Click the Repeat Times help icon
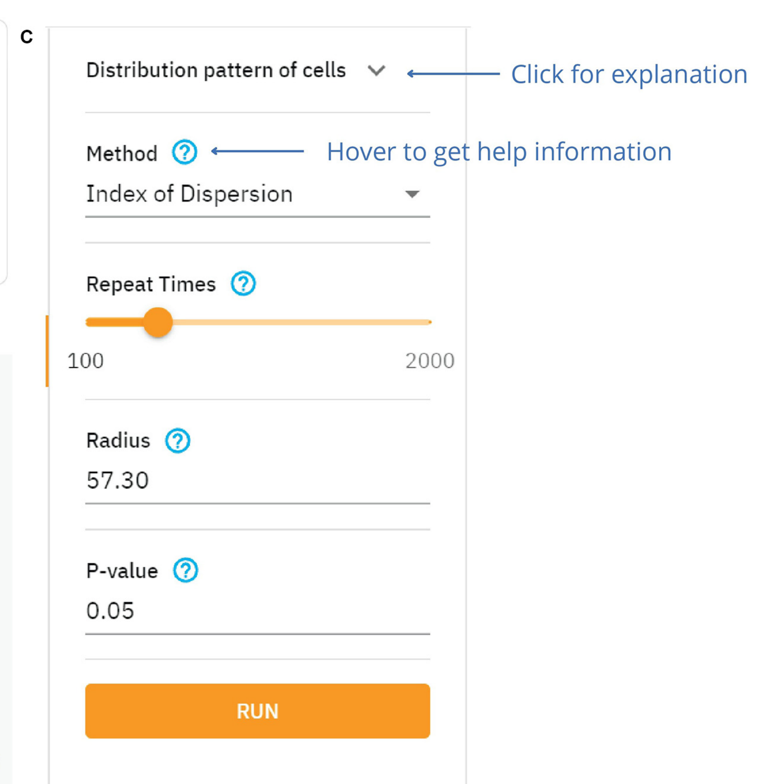Viewport: 764px width, 784px height. 243,283
